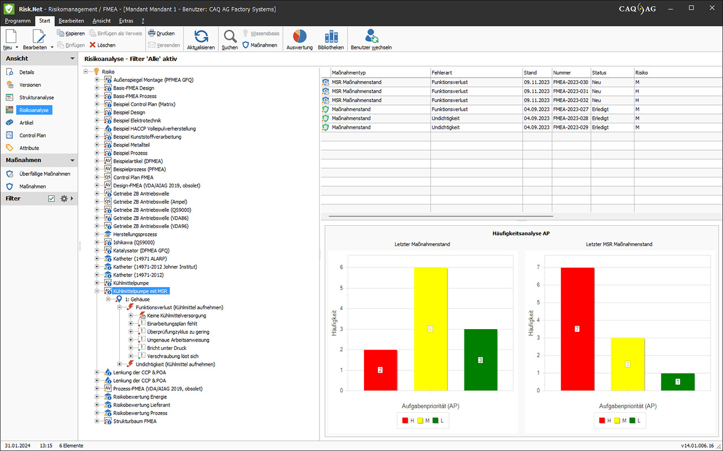Open the Ansicht menu tab

coord(102,21)
